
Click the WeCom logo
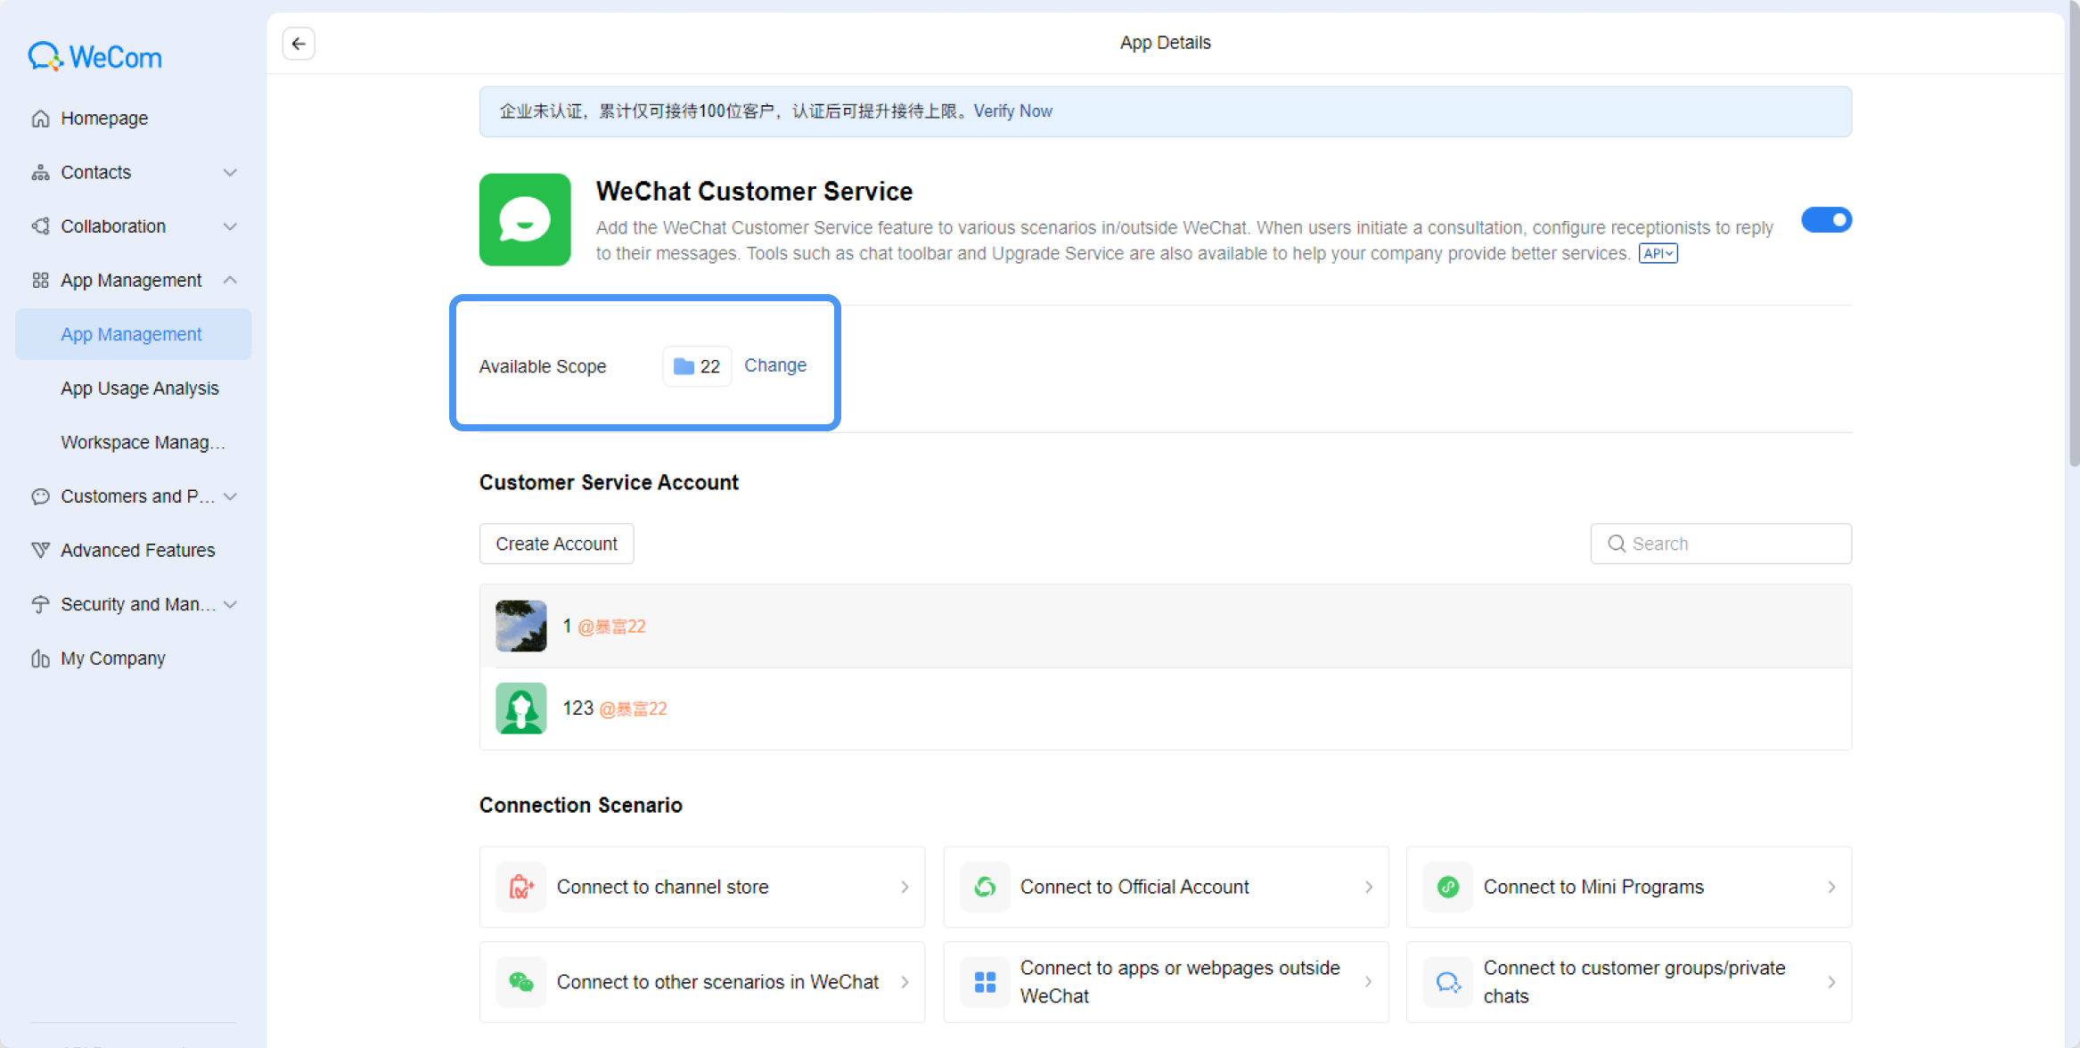click(94, 57)
